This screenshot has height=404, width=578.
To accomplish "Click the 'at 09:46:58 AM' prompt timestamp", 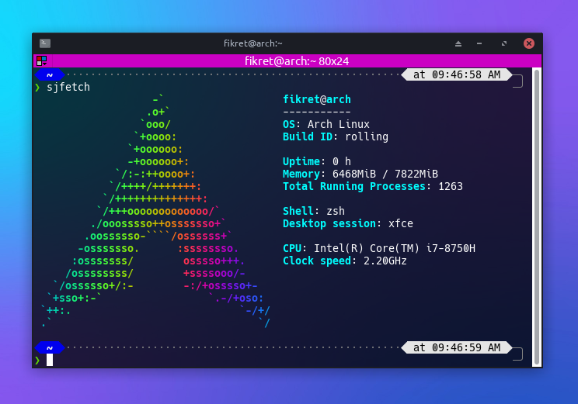I will 457,74.
